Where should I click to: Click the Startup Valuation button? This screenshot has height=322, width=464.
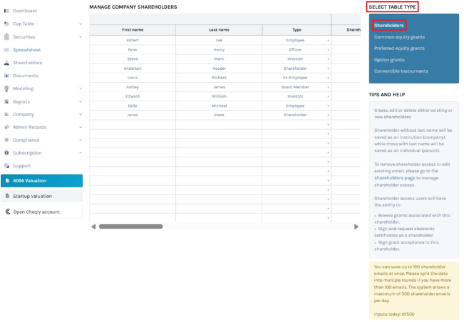click(x=42, y=196)
